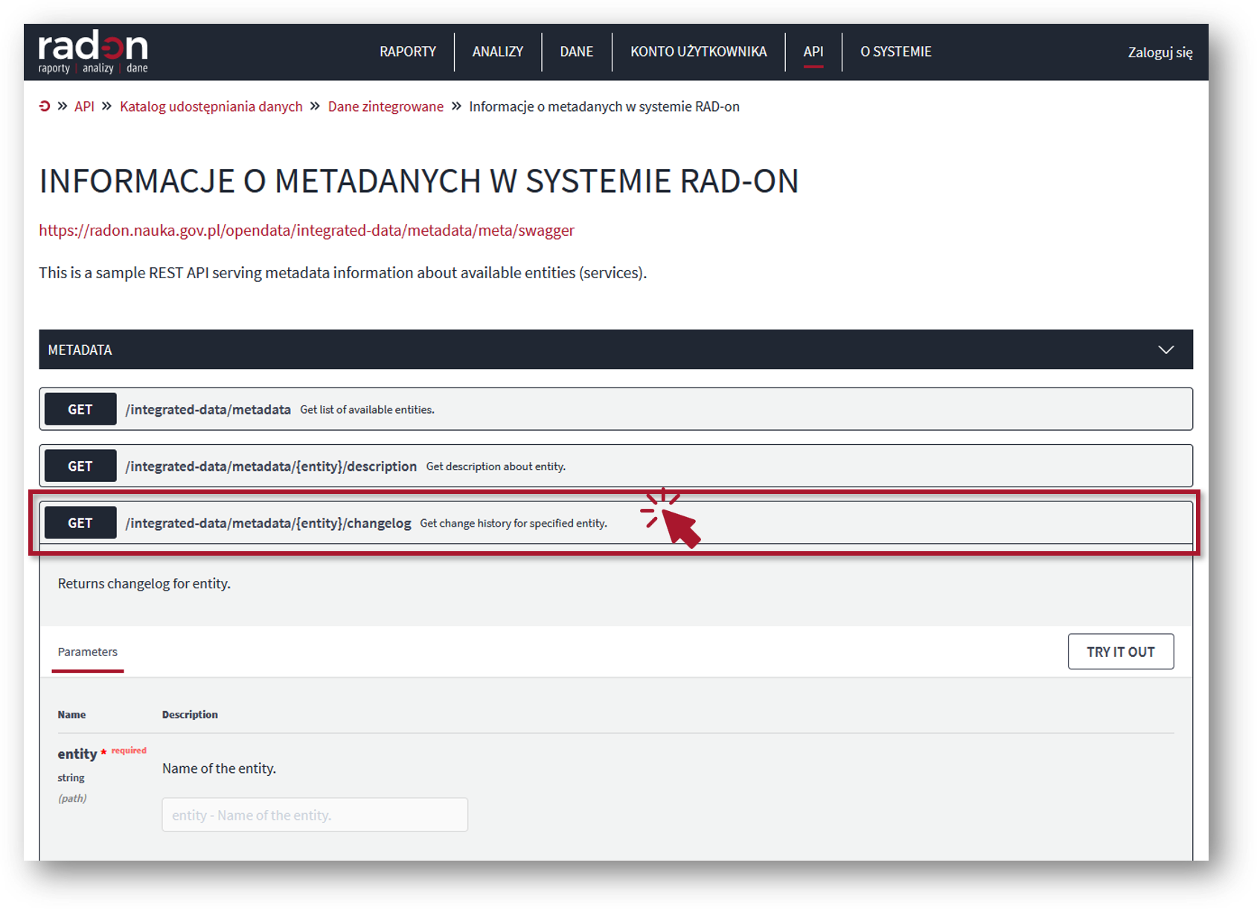
Task: Collapse the entity changelog GET endpoint
Action: 616,523
